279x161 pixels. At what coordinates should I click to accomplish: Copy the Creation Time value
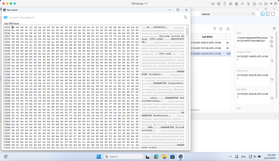coord(271,61)
